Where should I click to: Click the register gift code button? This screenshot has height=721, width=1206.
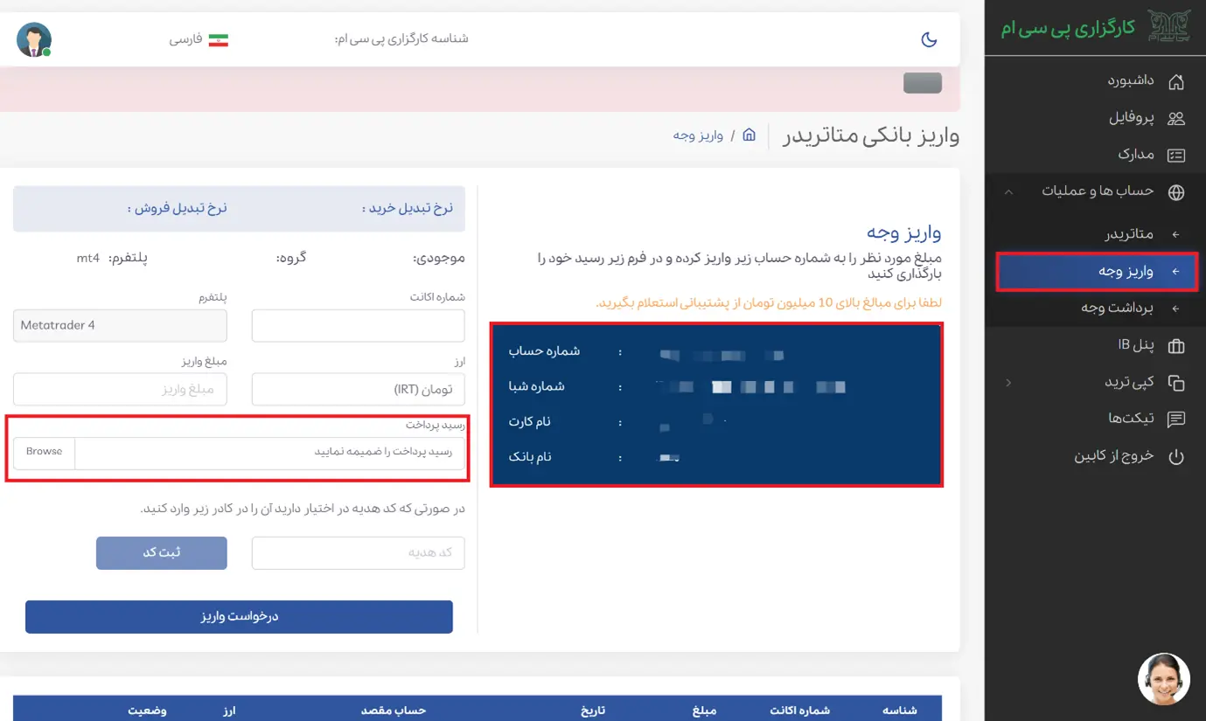[x=162, y=553]
